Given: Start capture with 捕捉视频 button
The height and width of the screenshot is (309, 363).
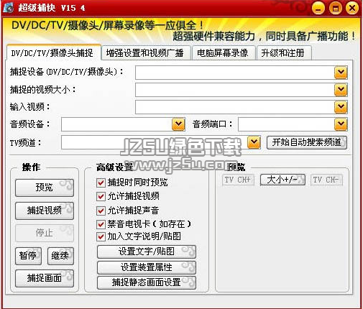Looking at the screenshot, I should click(x=45, y=211).
